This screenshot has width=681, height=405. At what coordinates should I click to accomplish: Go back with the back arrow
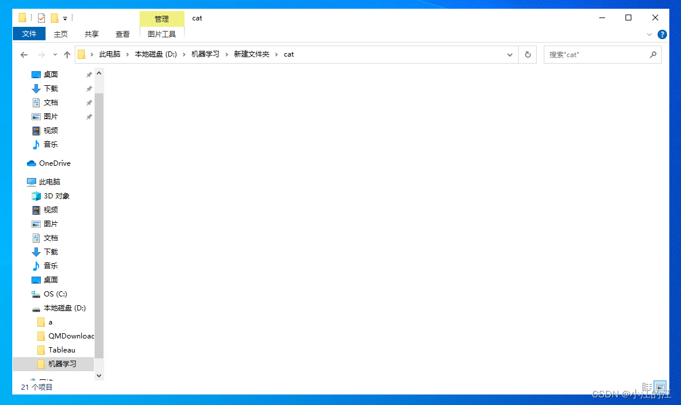[x=24, y=54]
